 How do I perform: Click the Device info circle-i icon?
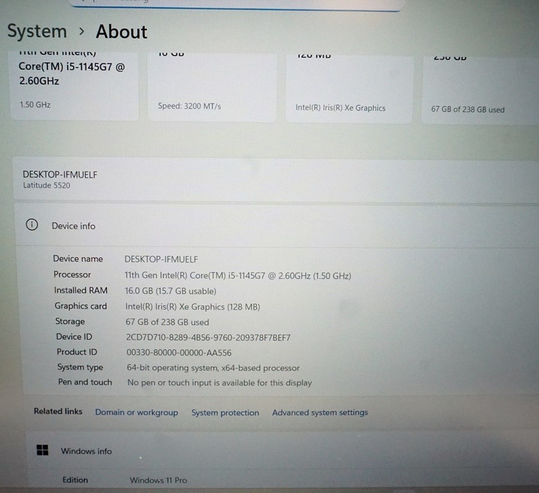(x=32, y=225)
